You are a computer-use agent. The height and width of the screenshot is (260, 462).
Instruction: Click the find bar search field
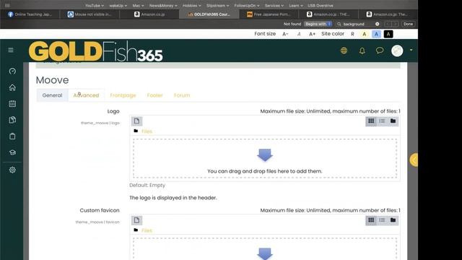click(x=358, y=24)
